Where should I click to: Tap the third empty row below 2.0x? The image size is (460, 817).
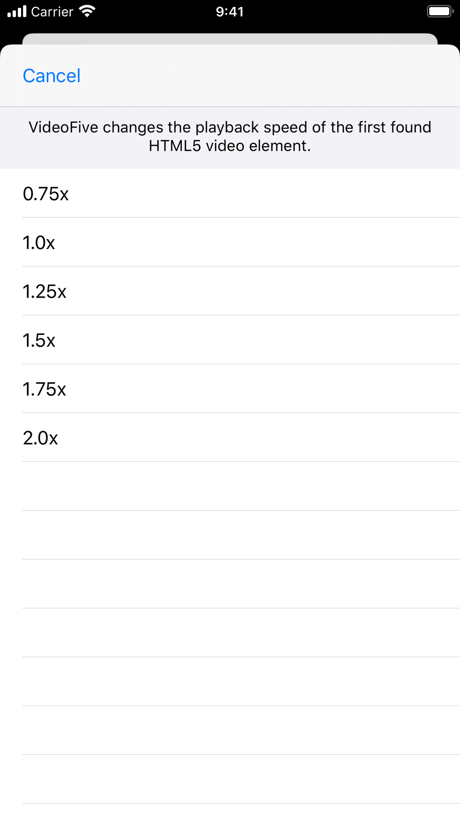click(x=230, y=584)
